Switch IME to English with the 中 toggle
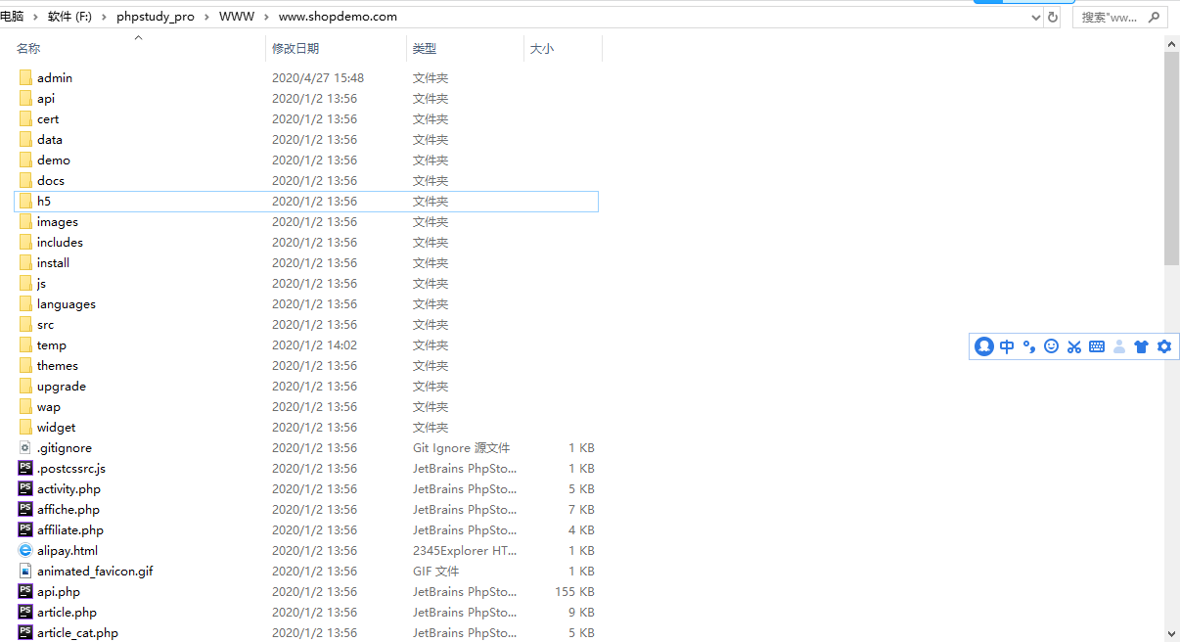Image resolution: width=1180 pixels, height=642 pixels. click(1007, 345)
